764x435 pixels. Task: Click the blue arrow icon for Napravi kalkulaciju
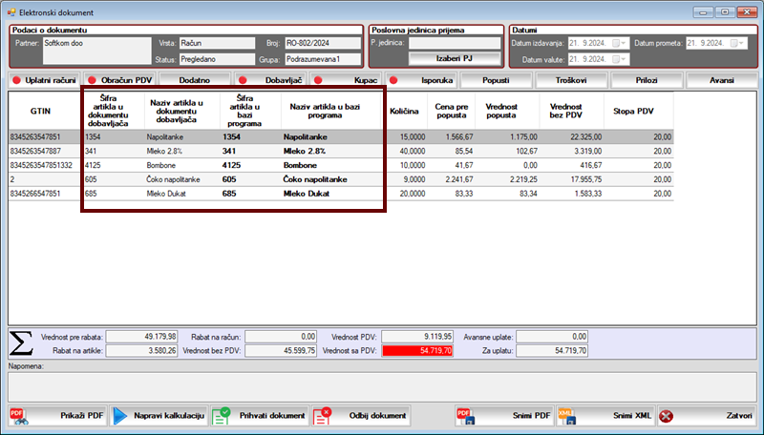coord(120,416)
